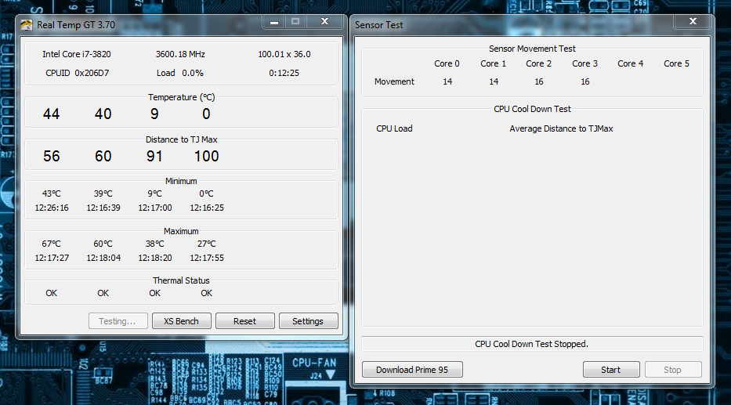Click the disabled maximize button of Real Temp

(x=295, y=21)
